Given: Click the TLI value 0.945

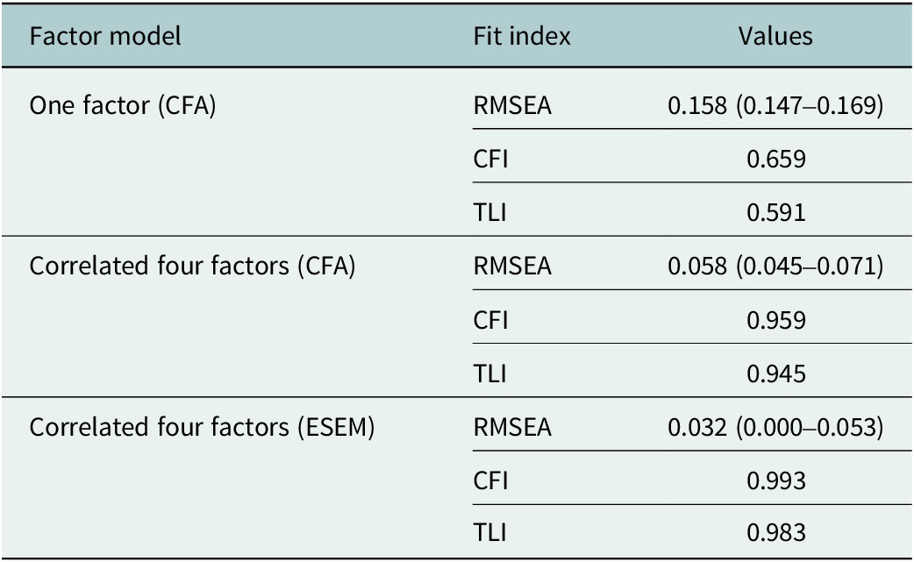Looking at the screenshot, I should [775, 374].
